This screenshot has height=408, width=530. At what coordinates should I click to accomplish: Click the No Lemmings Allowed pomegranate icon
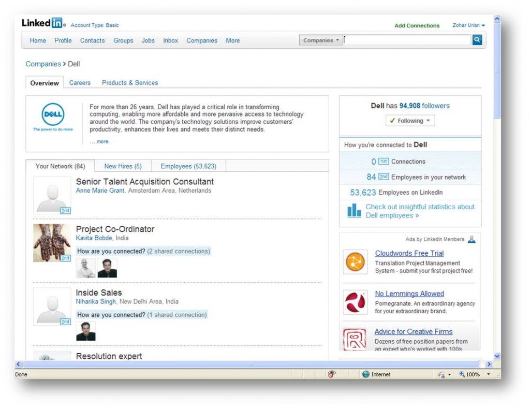(x=355, y=302)
